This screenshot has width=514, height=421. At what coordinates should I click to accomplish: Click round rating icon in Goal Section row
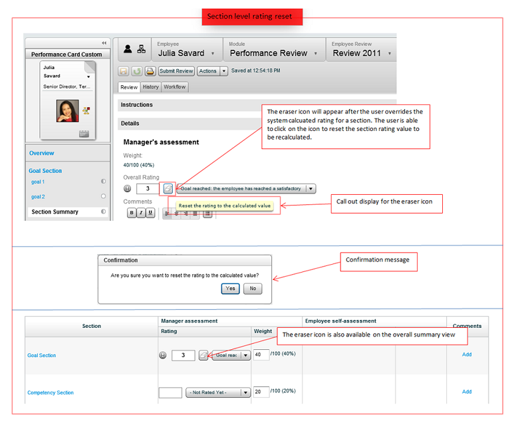(163, 355)
